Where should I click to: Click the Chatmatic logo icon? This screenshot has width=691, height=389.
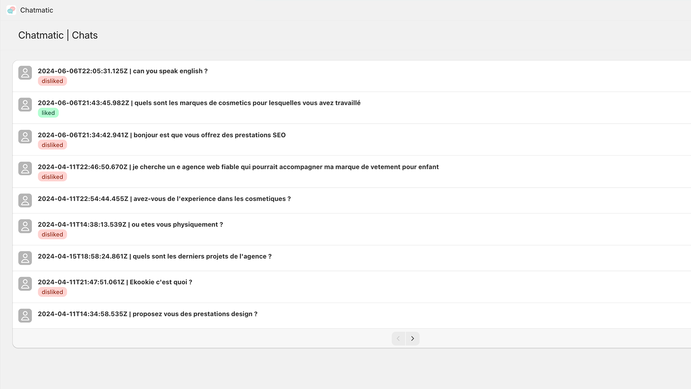point(11,10)
